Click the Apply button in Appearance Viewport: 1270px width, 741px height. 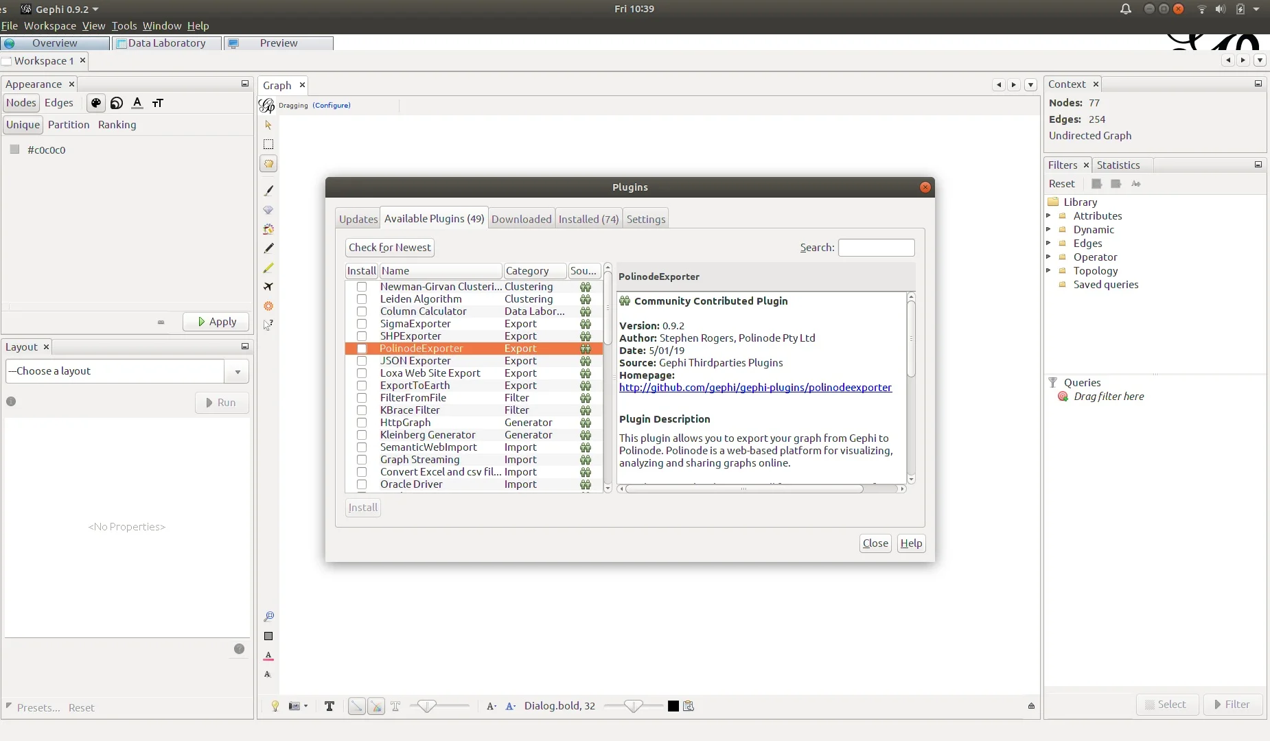[x=216, y=322]
